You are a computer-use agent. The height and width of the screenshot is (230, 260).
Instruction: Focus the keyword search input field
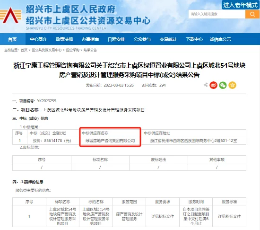click(217, 14)
